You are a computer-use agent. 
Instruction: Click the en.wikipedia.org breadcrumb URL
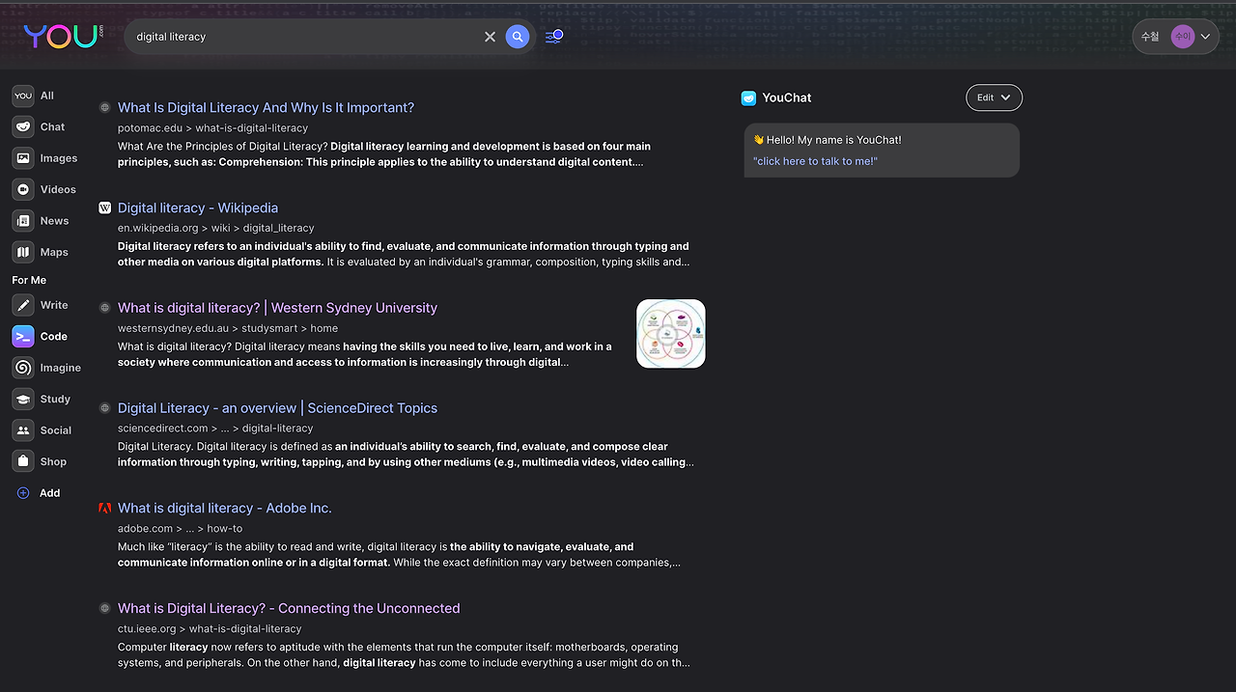point(216,228)
